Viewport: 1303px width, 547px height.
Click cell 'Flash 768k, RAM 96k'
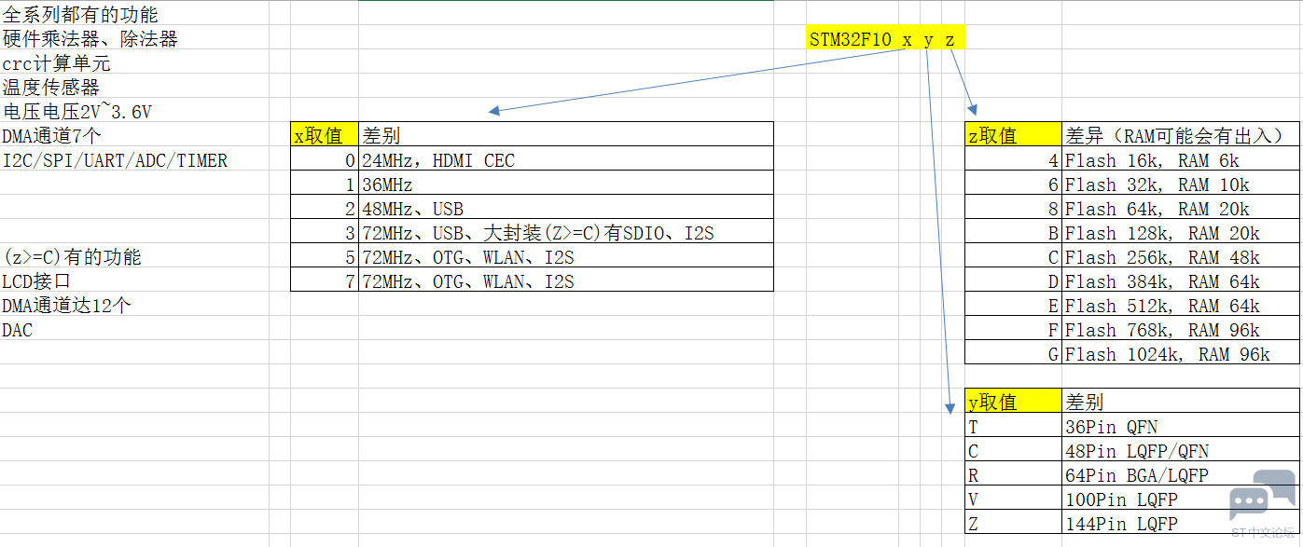(x=1181, y=329)
